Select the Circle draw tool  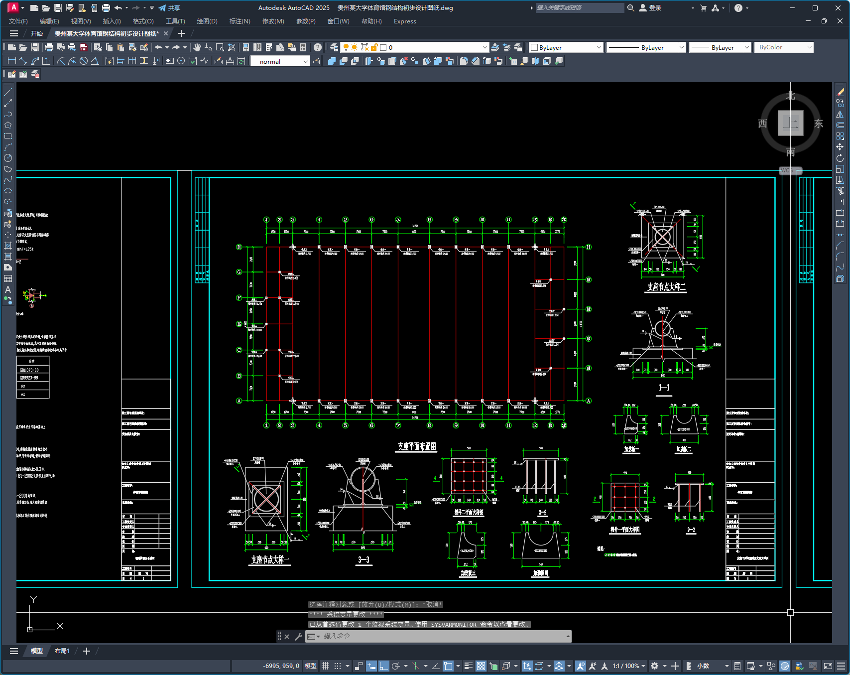(x=8, y=158)
